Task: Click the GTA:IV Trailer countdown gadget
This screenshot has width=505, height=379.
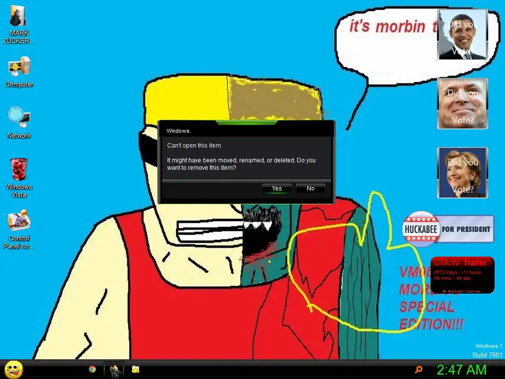Action: [x=462, y=275]
